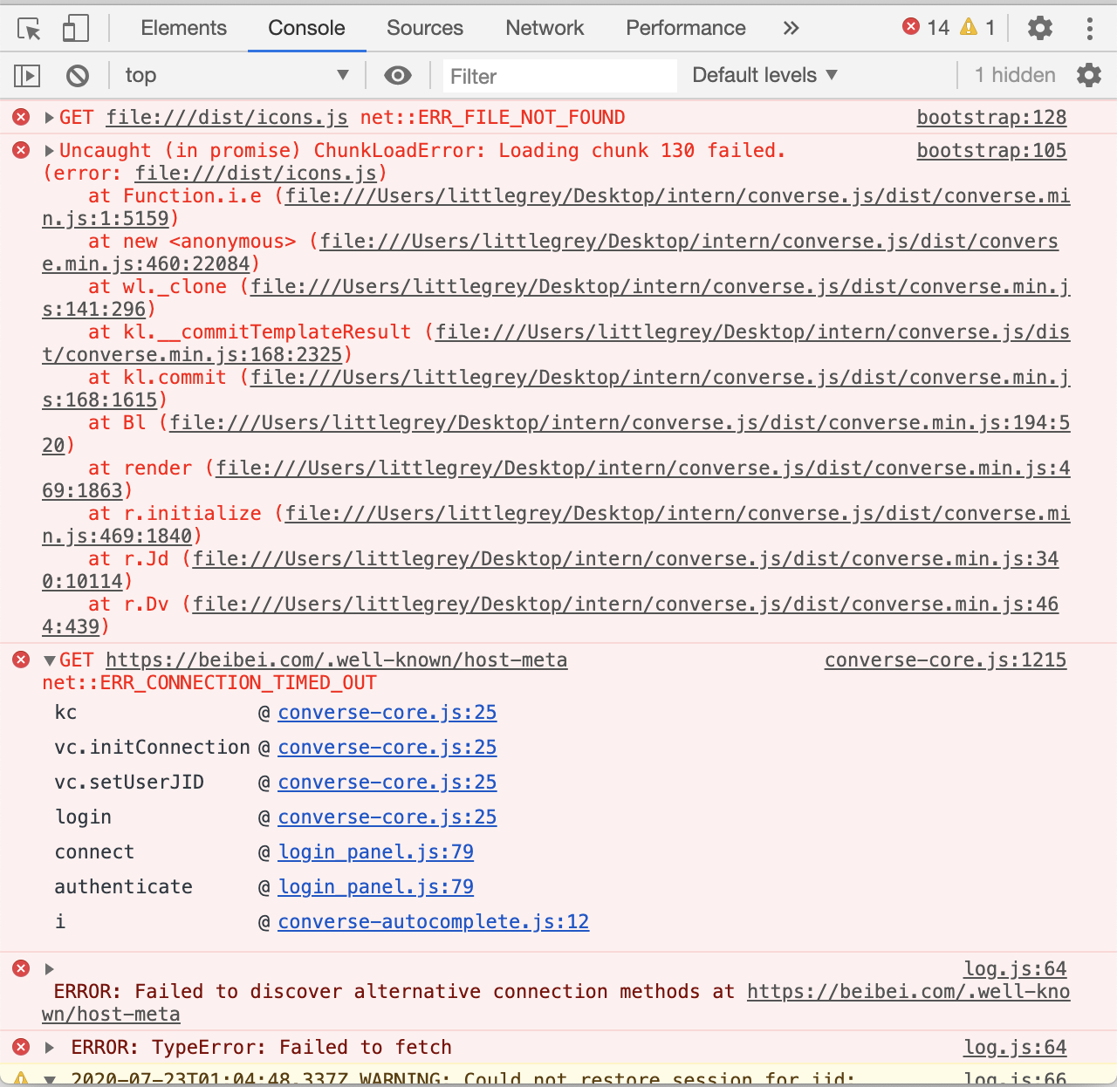Open the DevTools three-dot menu
Image resolution: width=1117 pixels, height=1087 pixels.
(1089, 28)
